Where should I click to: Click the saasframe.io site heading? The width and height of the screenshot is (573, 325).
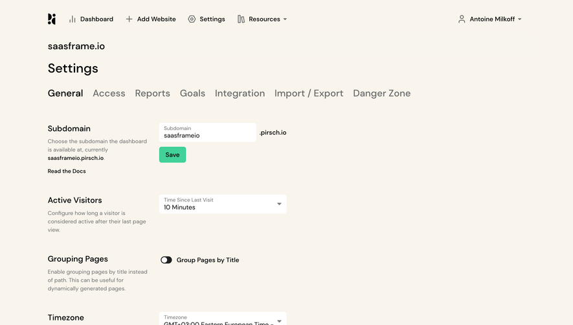[76, 46]
